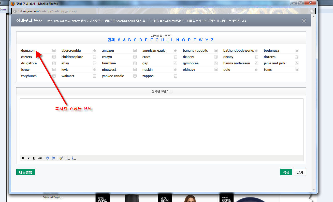333x202 pixels.
Task: Click the small icon beside american eagle
Action: pos(175,51)
